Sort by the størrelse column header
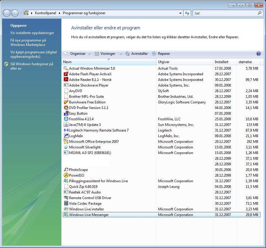Screen dimensions: 266x248 click(x=249, y=62)
